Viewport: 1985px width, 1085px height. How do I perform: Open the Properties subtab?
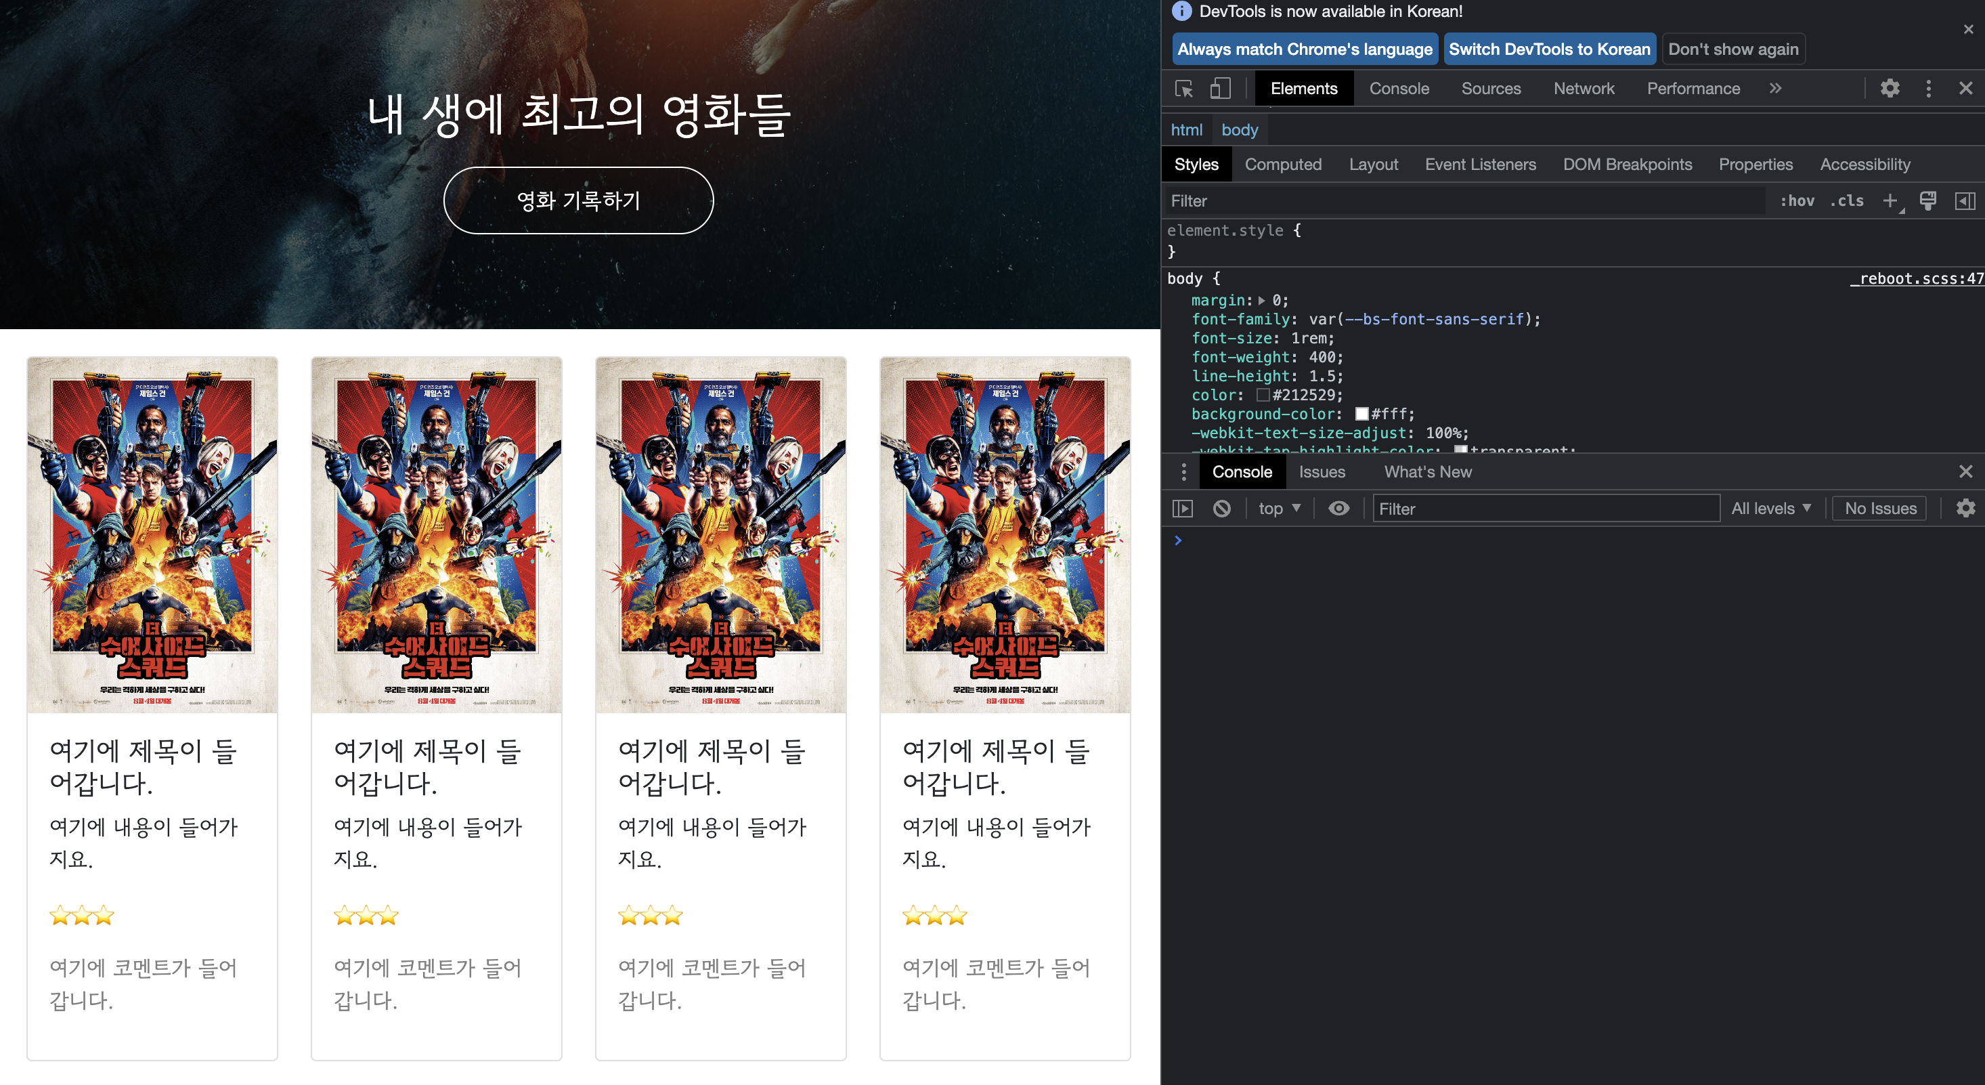(1755, 165)
